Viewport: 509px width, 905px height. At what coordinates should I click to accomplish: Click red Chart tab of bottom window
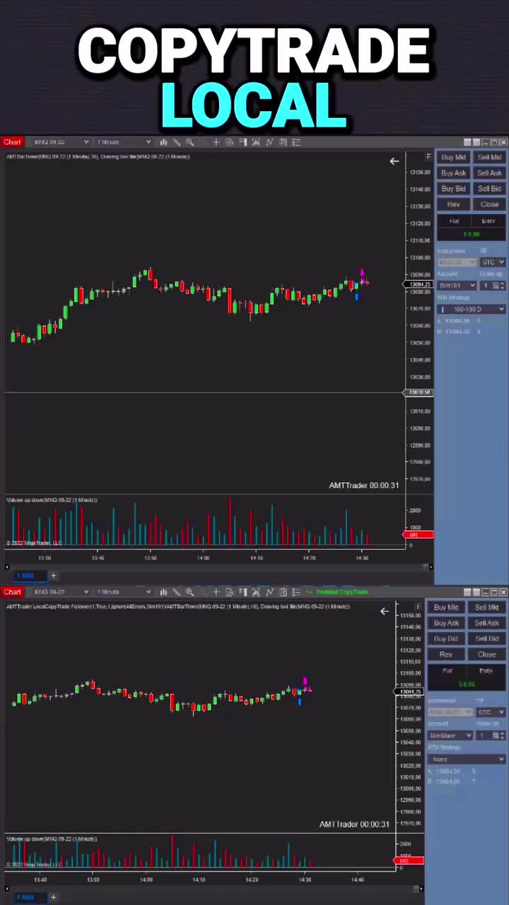(x=12, y=592)
